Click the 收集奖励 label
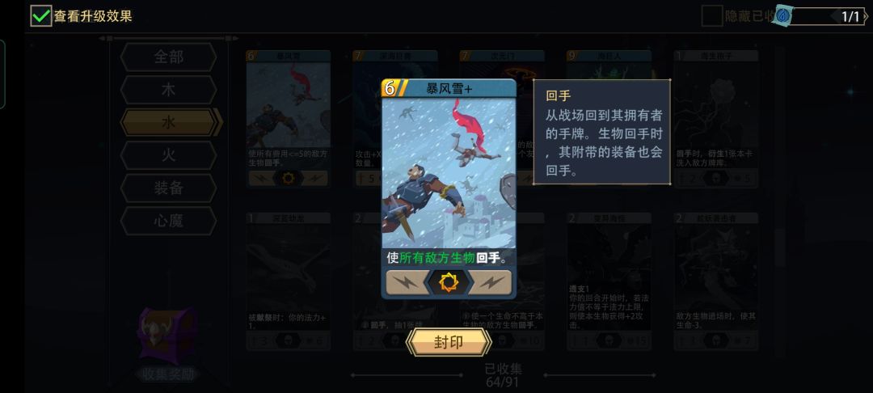This screenshot has height=393, width=873. (167, 374)
